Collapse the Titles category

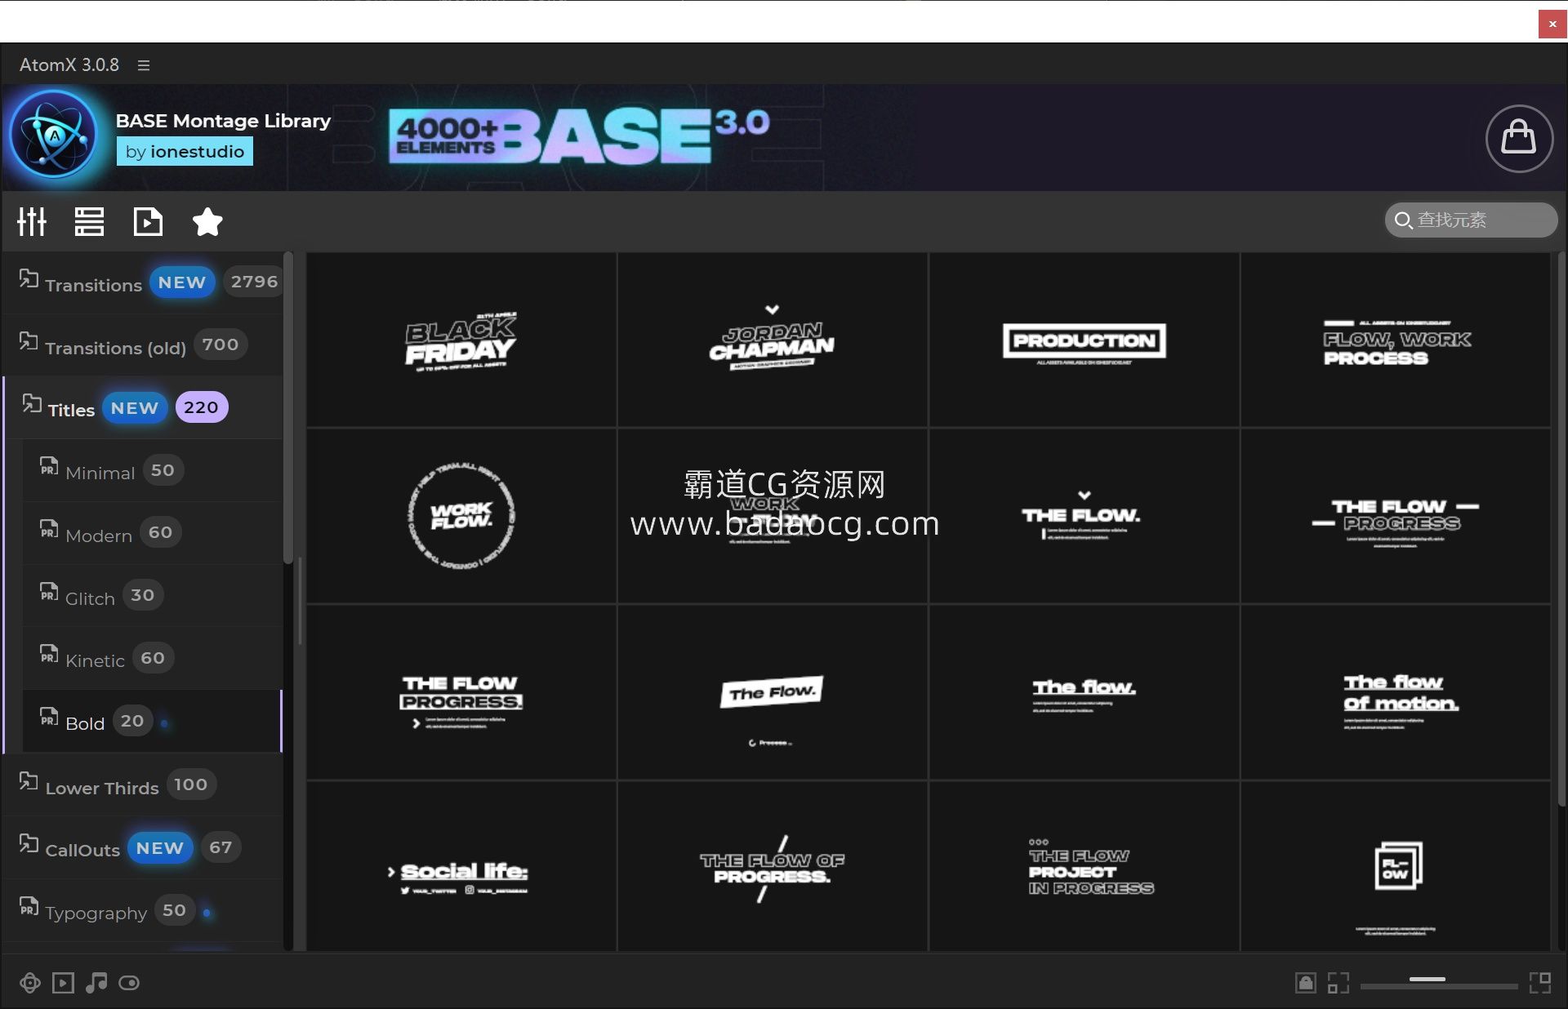pyautogui.click(x=143, y=407)
